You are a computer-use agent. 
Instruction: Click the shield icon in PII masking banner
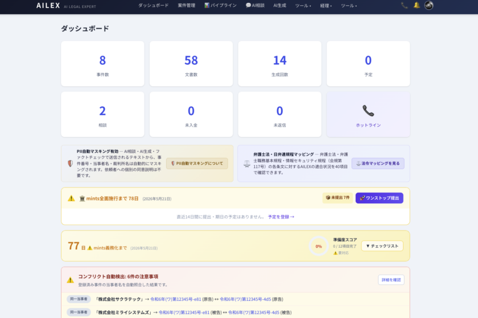pos(70,164)
